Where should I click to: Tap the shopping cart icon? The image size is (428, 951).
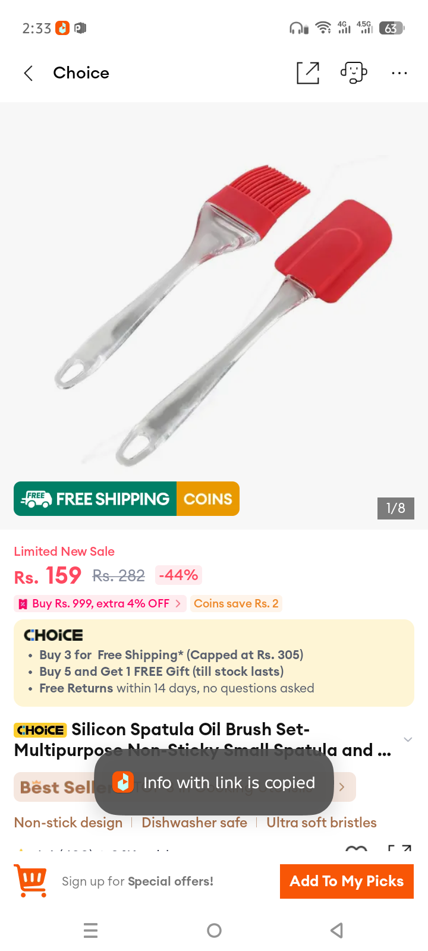(x=31, y=881)
